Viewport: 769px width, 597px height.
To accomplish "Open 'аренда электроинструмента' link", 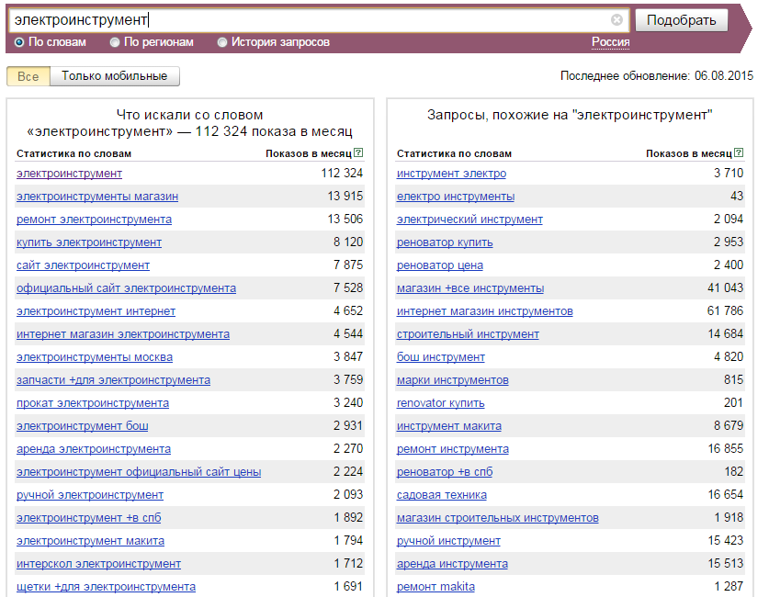I will pos(94,449).
